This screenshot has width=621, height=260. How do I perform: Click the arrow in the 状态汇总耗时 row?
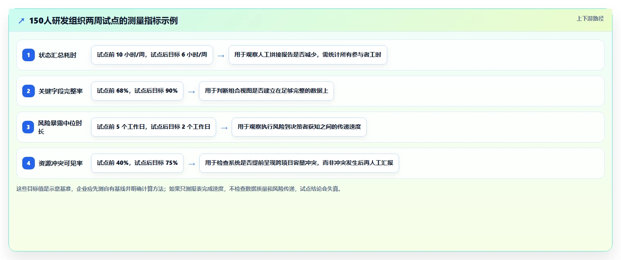click(221, 55)
